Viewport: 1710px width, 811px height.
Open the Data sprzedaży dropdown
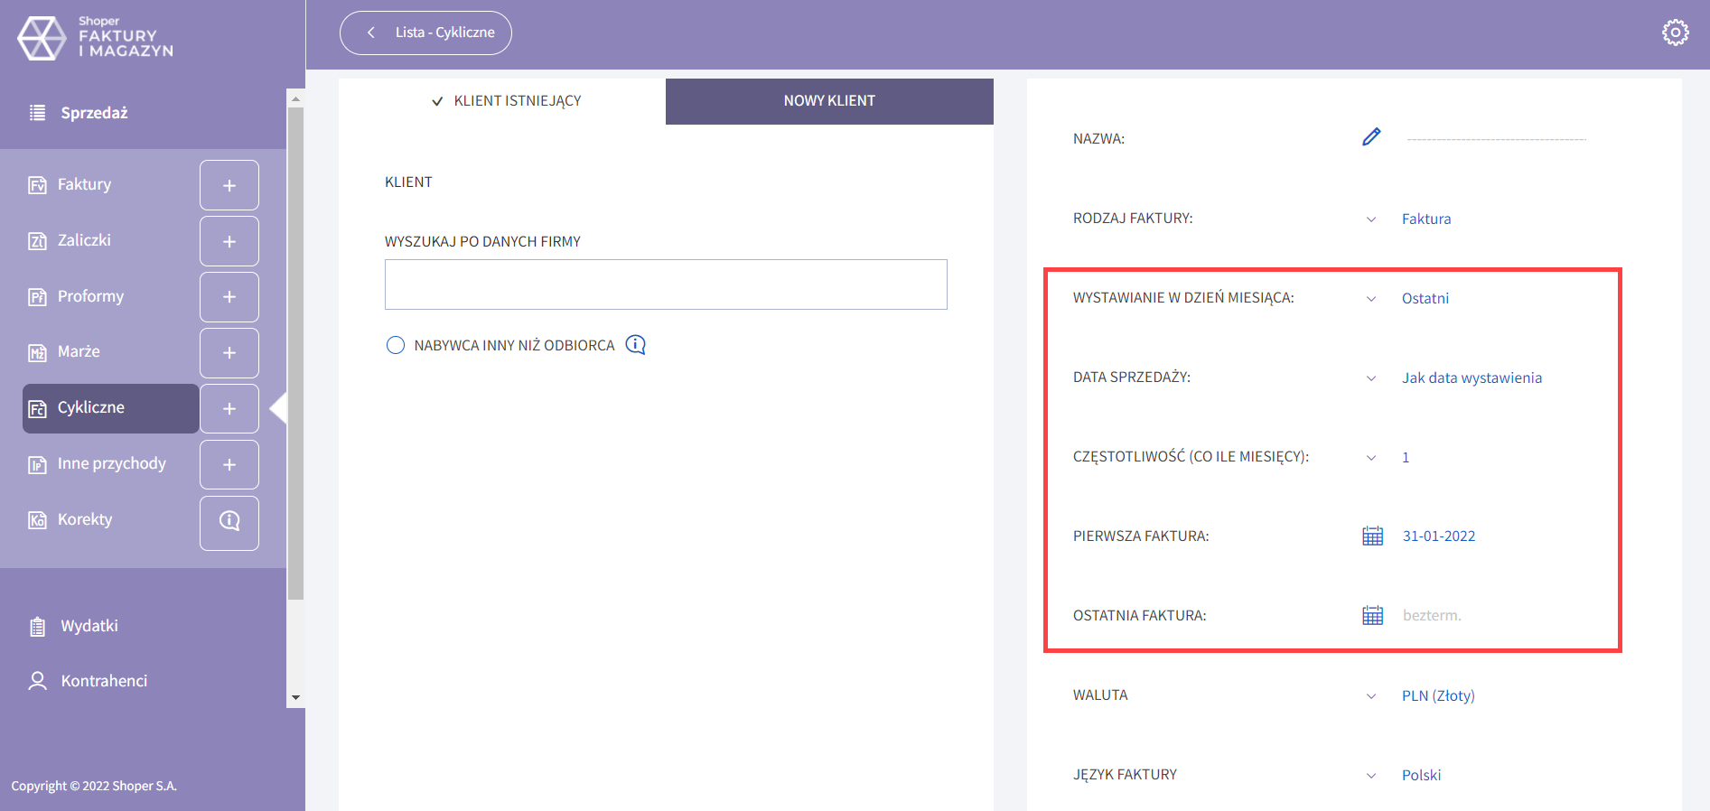click(1371, 378)
